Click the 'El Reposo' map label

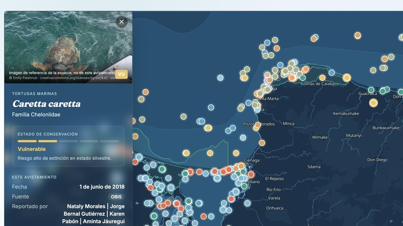[x=274, y=179]
